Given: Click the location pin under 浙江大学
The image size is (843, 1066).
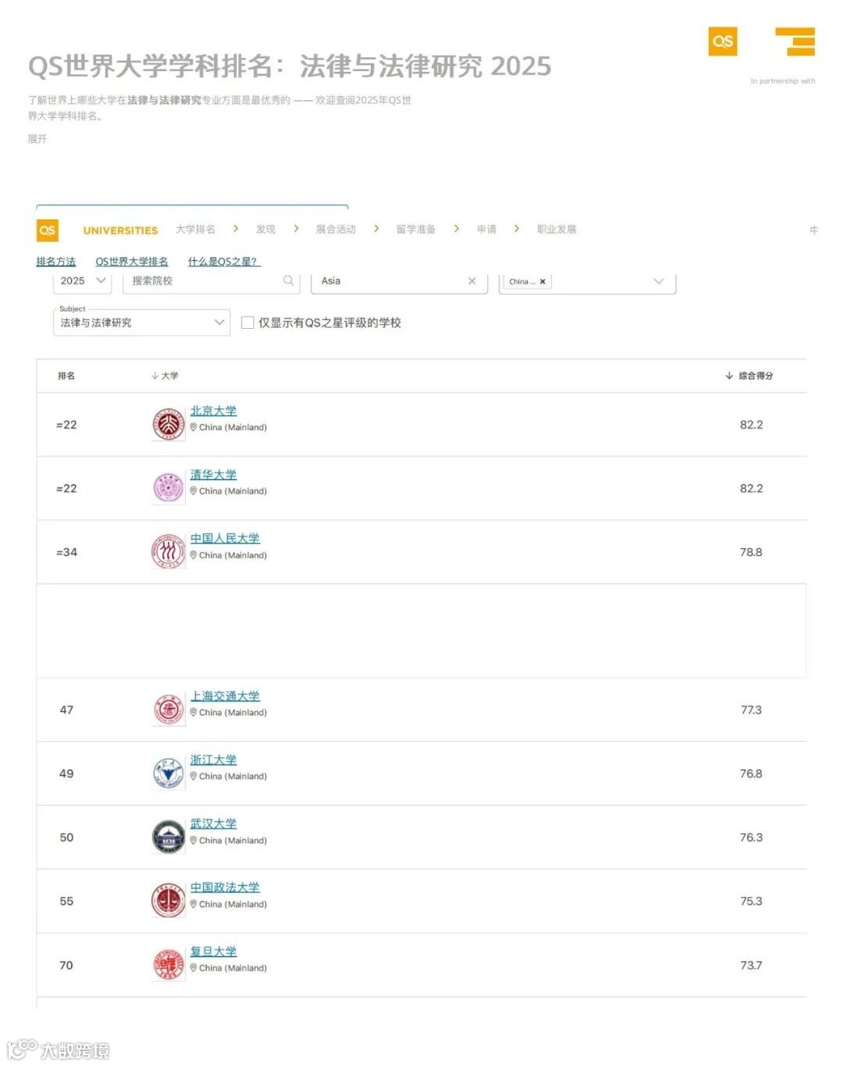Looking at the screenshot, I should (194, 776).
